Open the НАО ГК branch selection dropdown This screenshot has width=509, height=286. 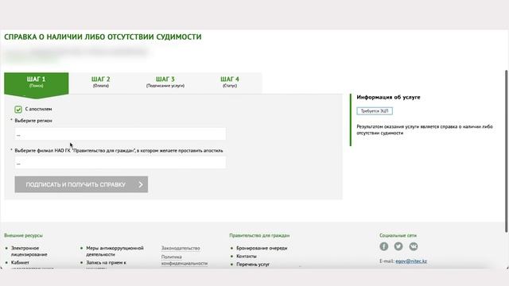point(120,163)
